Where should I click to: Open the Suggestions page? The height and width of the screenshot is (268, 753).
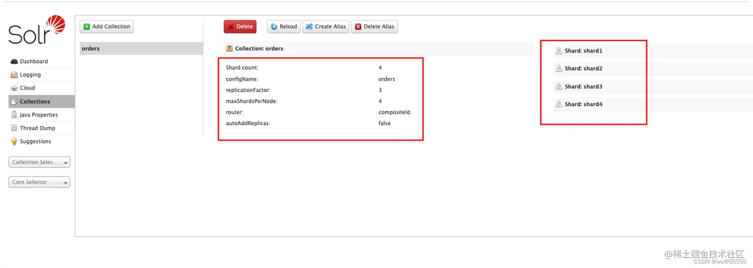pos(41,141)
